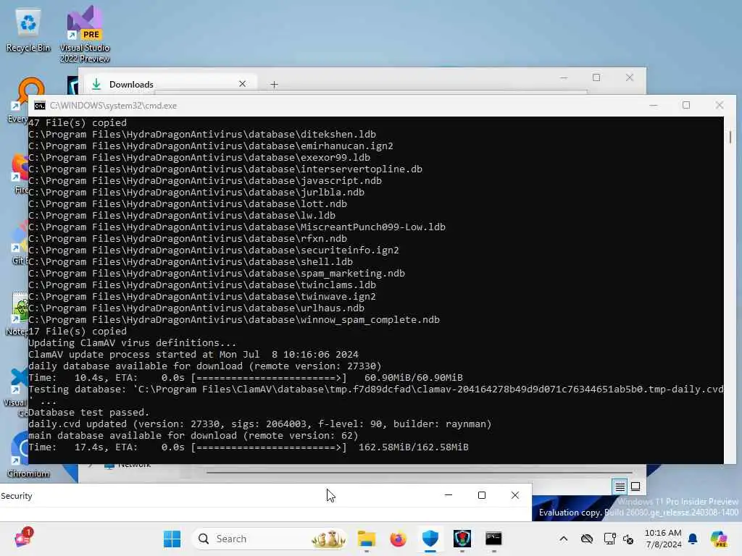Switch Explorer to large icons view
The width and height of the screenshot is (742, 556).
(x=635, y=486)
